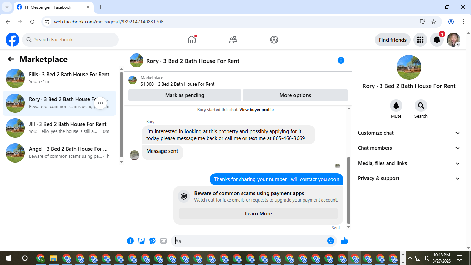471x265 pixels.
Task: Expand the Chat members section
Action: tap(409, 148)
